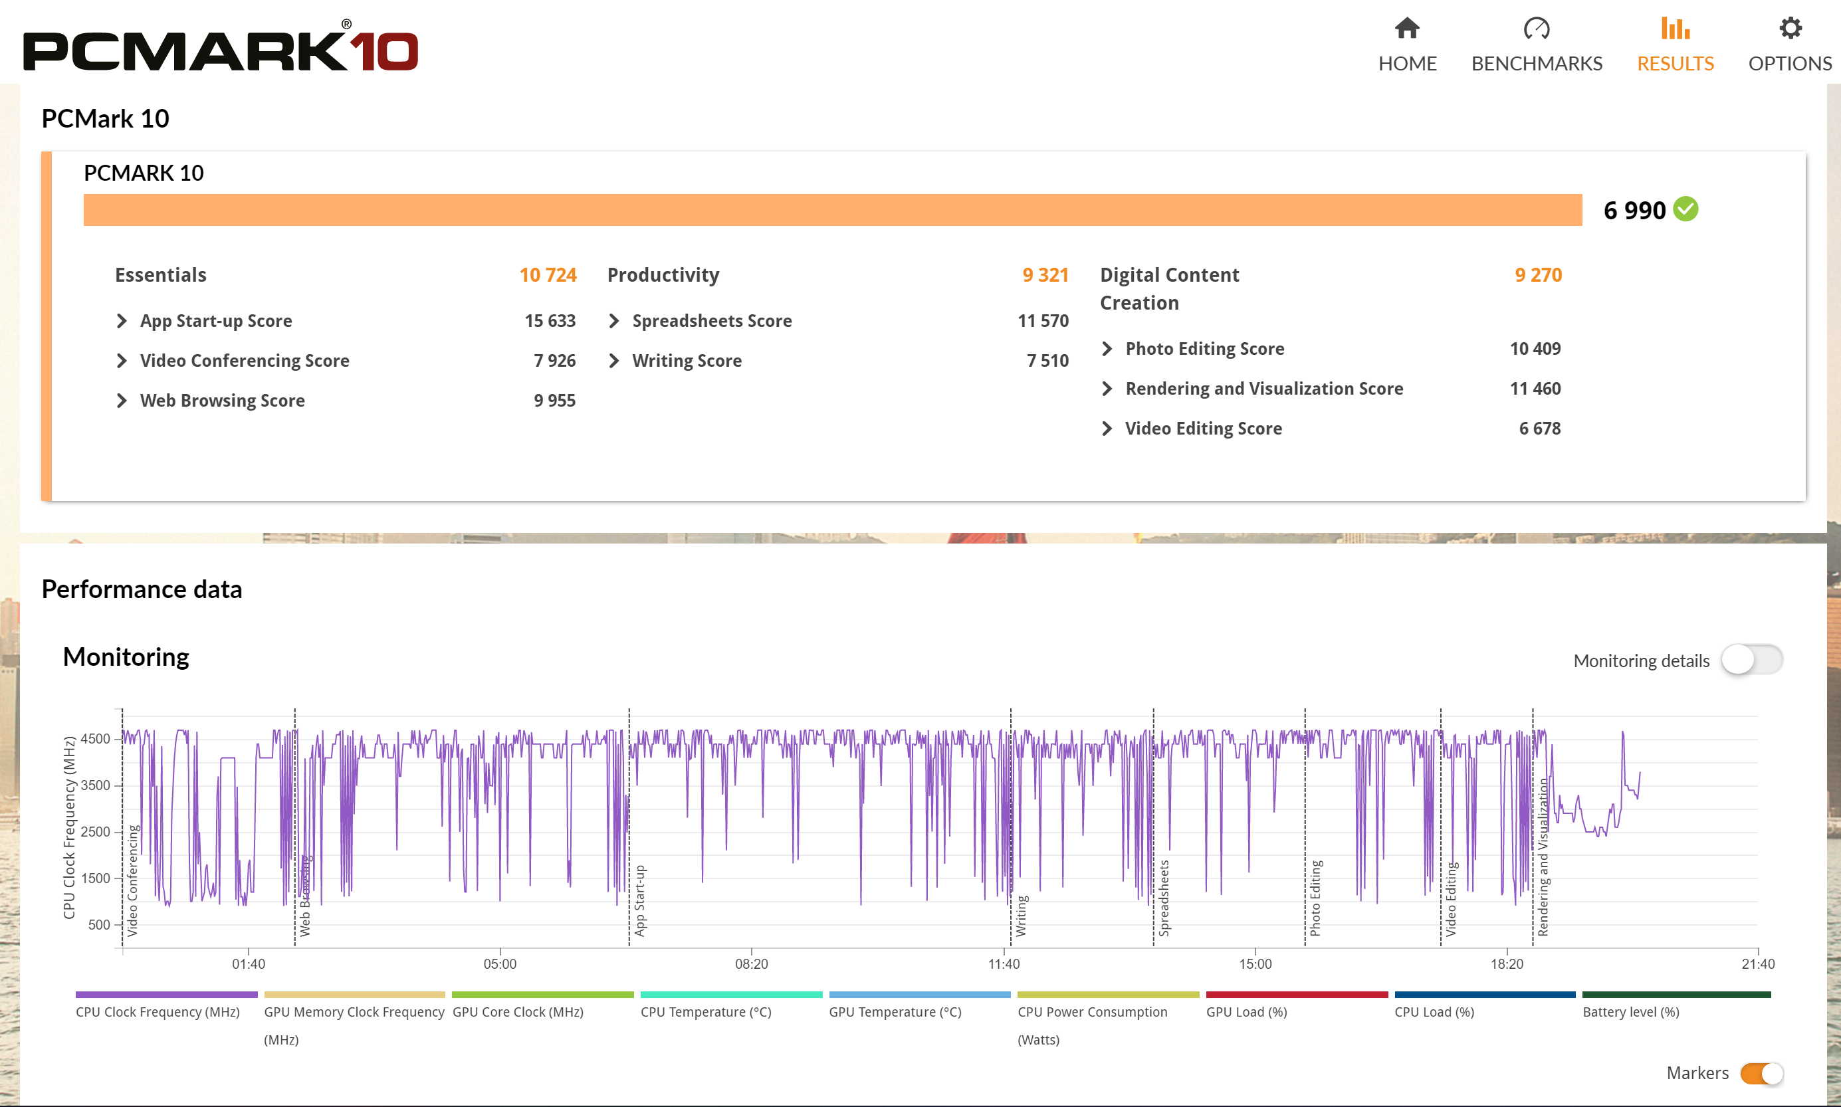Screen dimensions: 1841x1107
Task: Expand the Video Editing Score chevron
Action: pyautogui.click(x=1107, y=428)
